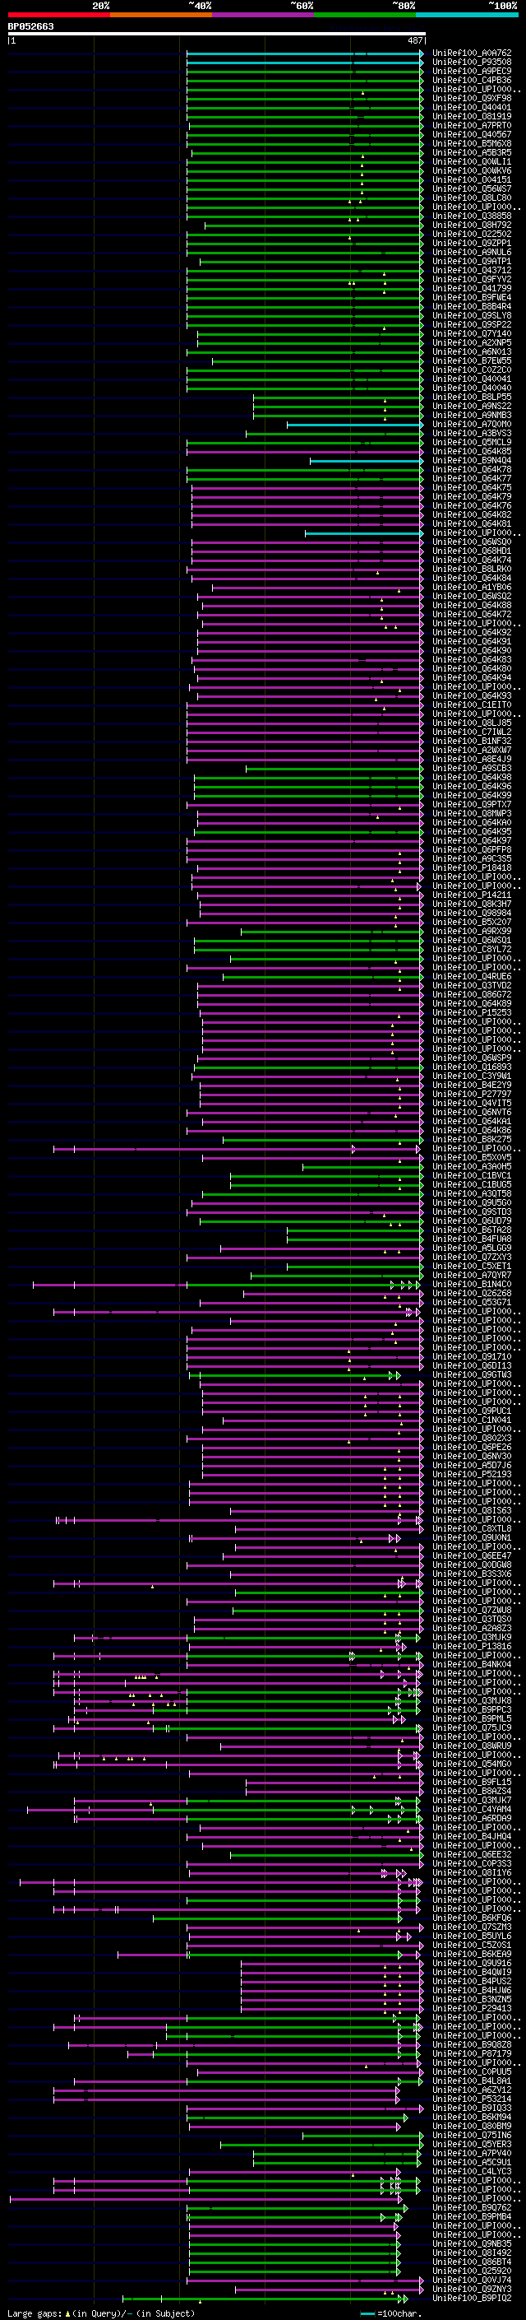This screenshot has height=2320, width=526.
Task: Select the UniRef100_Q75JC9 label
Action: (472, 1727)
